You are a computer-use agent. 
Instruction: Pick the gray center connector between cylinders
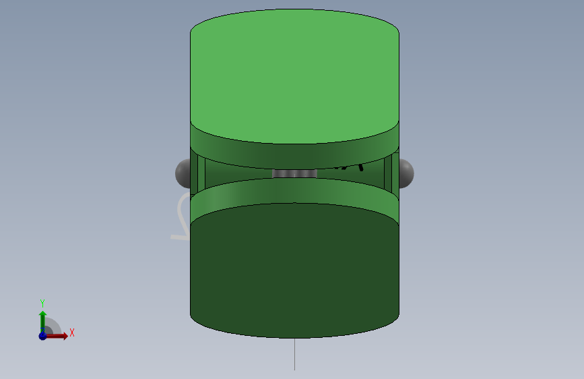(x=294, y=173)
